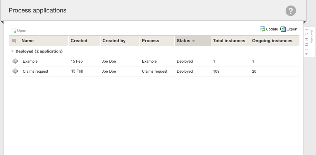Click the Export spreadsheet icon
The height and width of the screenshot is (155, 316).
click(283, 29)
